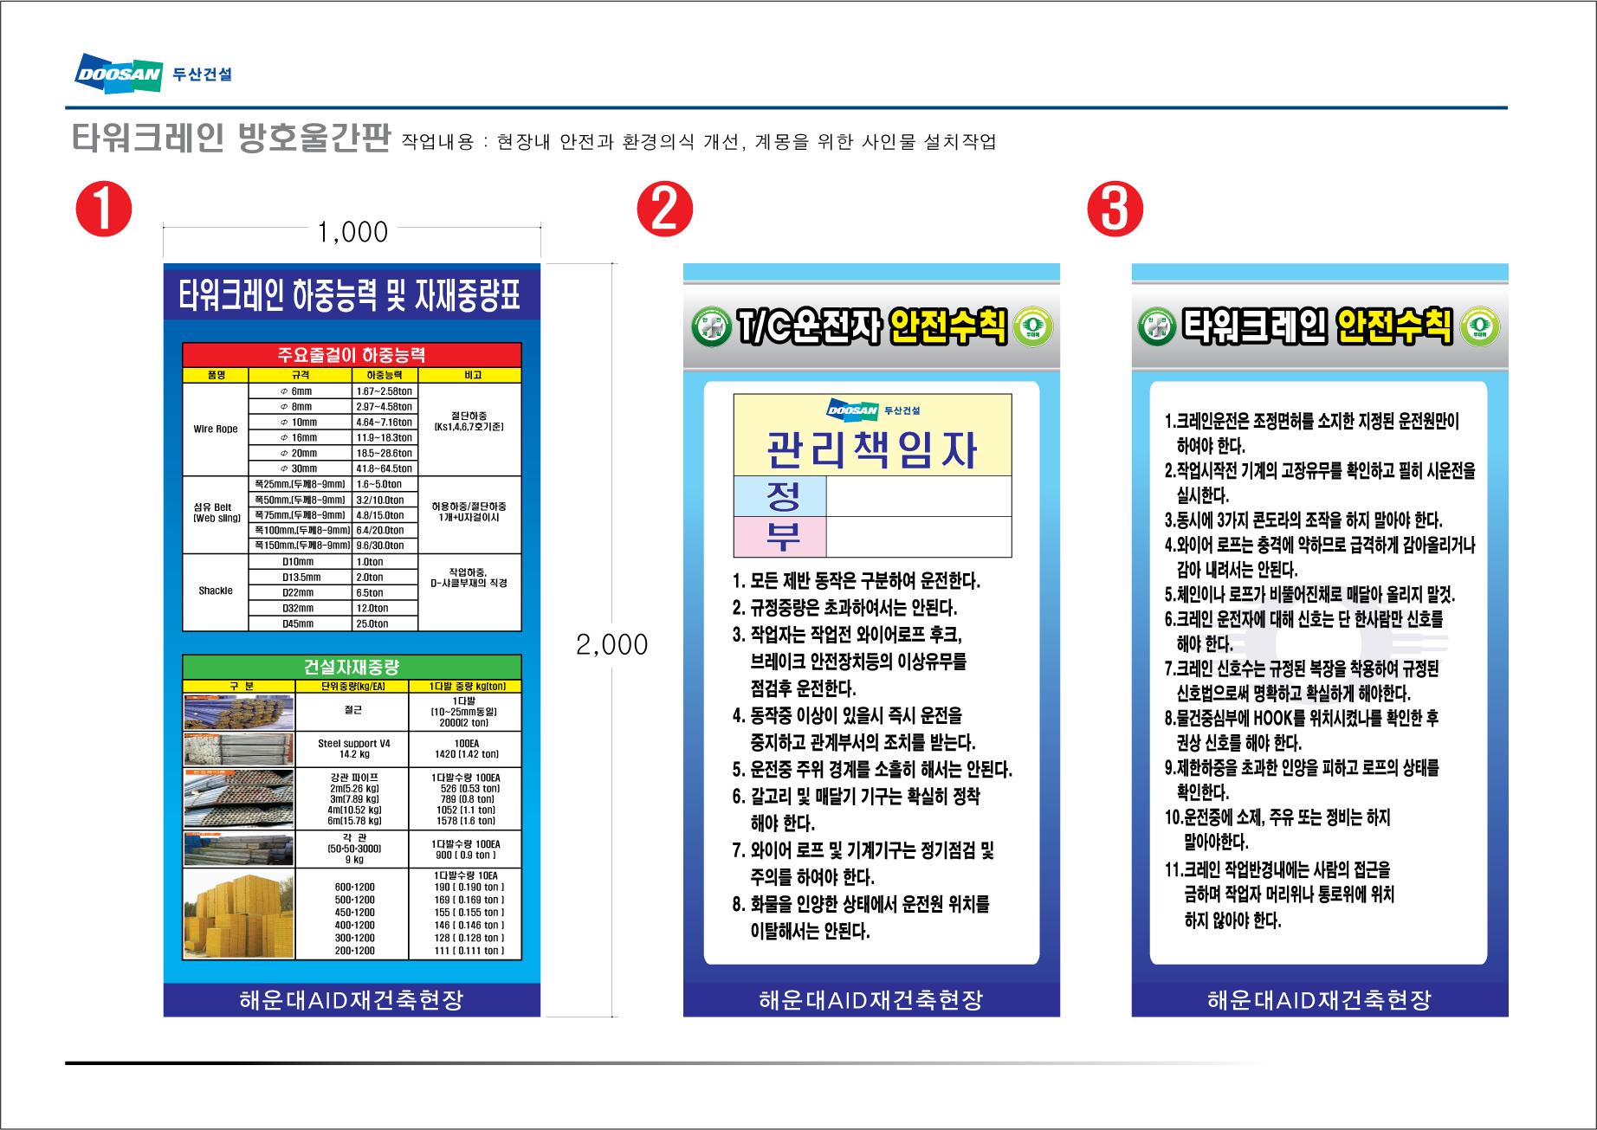Click the 타워크레인 안전수칙 sign title
1597x1130 pixels.
1318,327
